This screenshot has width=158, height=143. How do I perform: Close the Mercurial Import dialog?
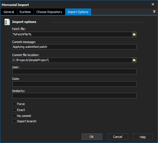pos(153,4)
